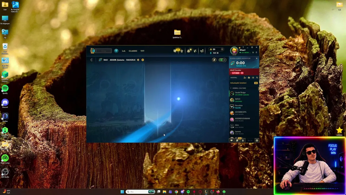Go back with the lobby arrow
This screenshot has height=195, width=346.
91,60
